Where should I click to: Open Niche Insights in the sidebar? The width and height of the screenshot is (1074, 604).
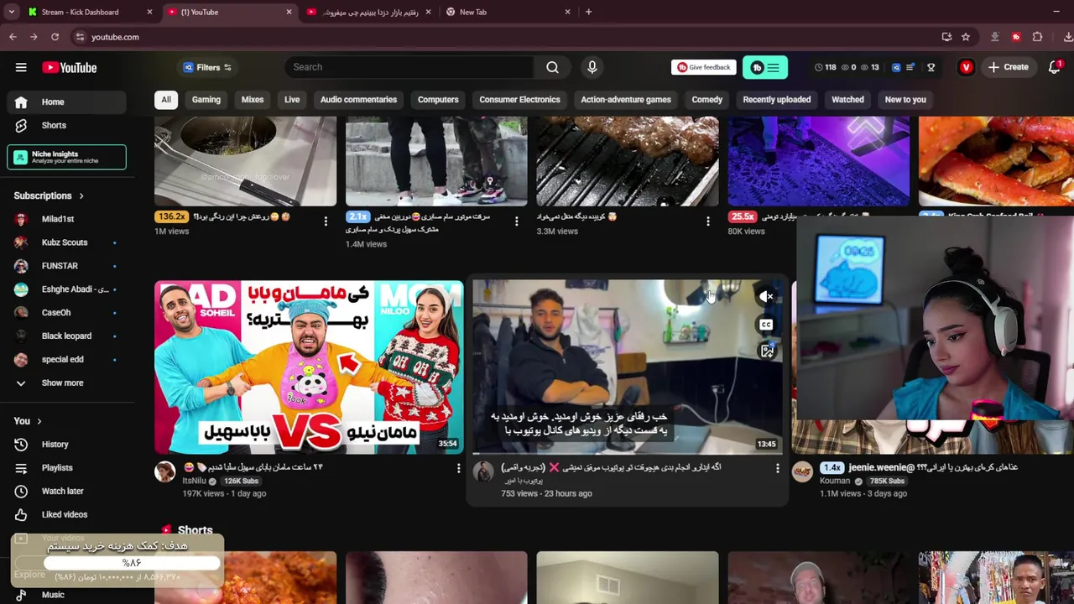[67, 157]
